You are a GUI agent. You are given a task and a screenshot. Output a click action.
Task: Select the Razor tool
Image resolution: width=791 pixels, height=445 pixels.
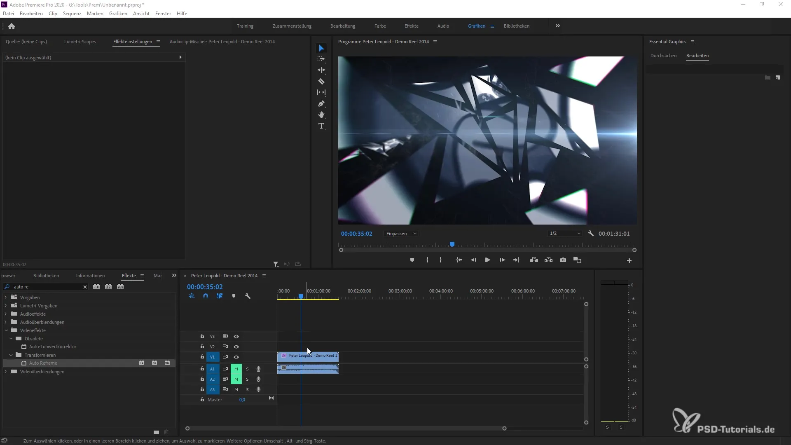click(321, 81)
